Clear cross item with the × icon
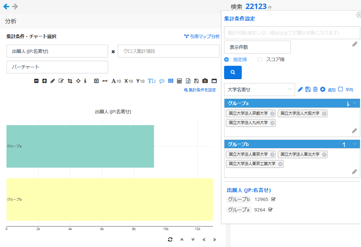This screenshot has height=247, width=361. pyautogui.click(x=113, y=52)
